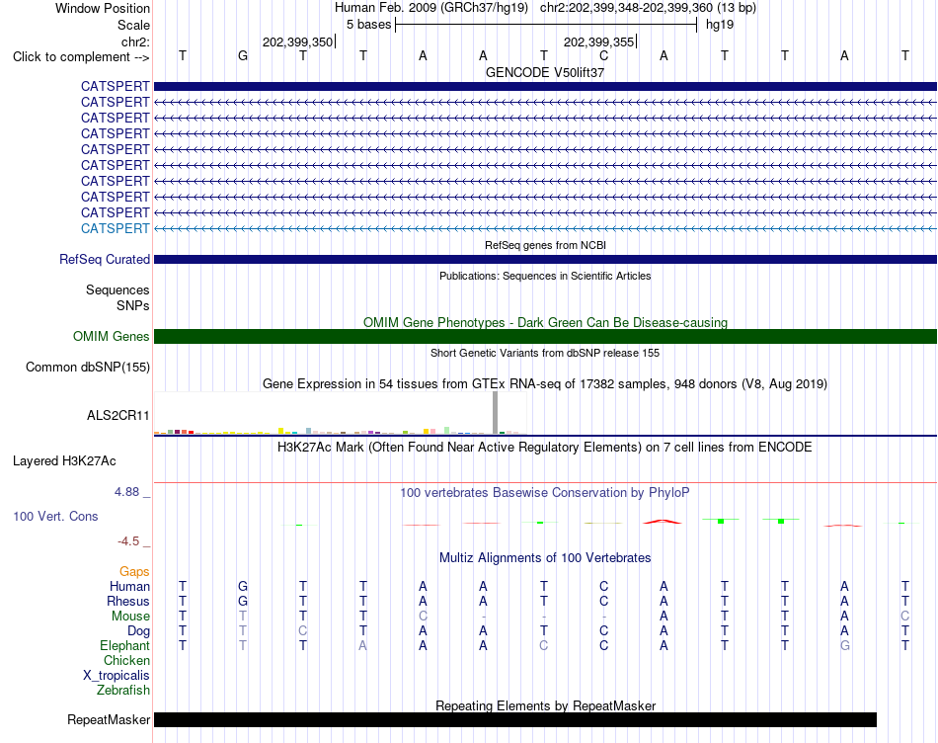Viewport: 938px width, 743px height.
Task: Click the Mouse alignment row label
Action: [x=130, y=617]
